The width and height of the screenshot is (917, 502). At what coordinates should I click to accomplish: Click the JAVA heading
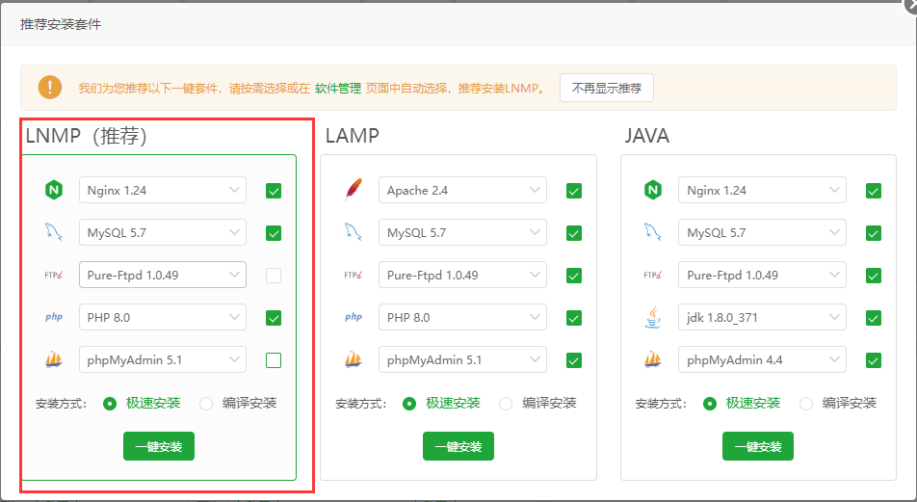click(647, 136)
